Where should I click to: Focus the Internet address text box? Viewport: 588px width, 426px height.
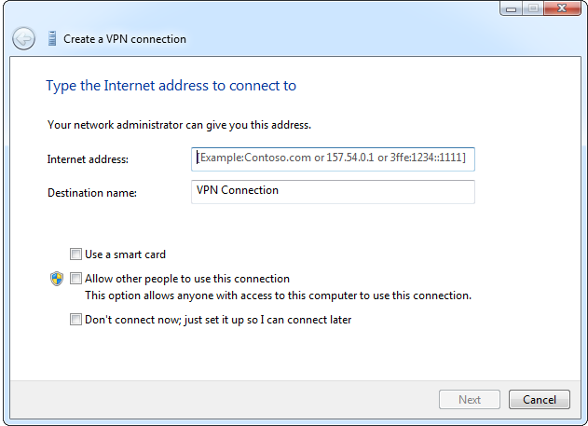(333, 159)
